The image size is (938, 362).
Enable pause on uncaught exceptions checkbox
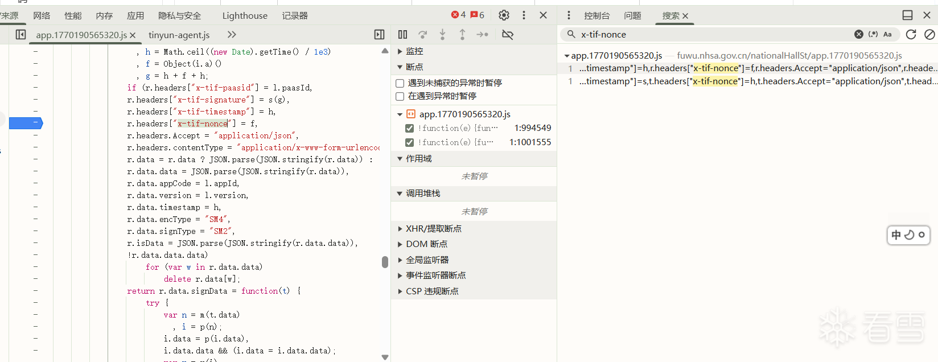click(x=400, y=83)
